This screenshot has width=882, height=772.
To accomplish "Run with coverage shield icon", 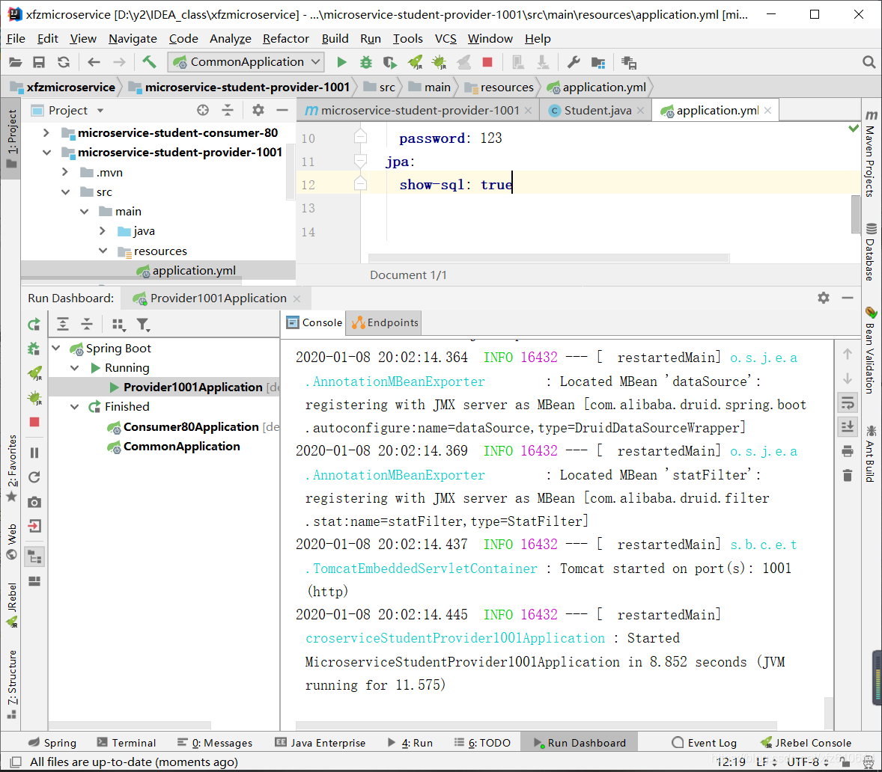I will 389,62.
